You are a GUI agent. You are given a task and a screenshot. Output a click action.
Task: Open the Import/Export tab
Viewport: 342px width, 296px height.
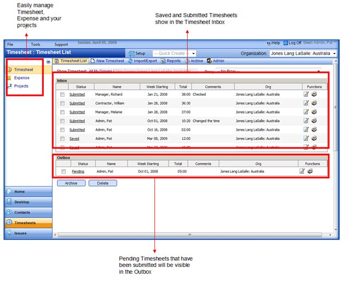pos(142,61)
